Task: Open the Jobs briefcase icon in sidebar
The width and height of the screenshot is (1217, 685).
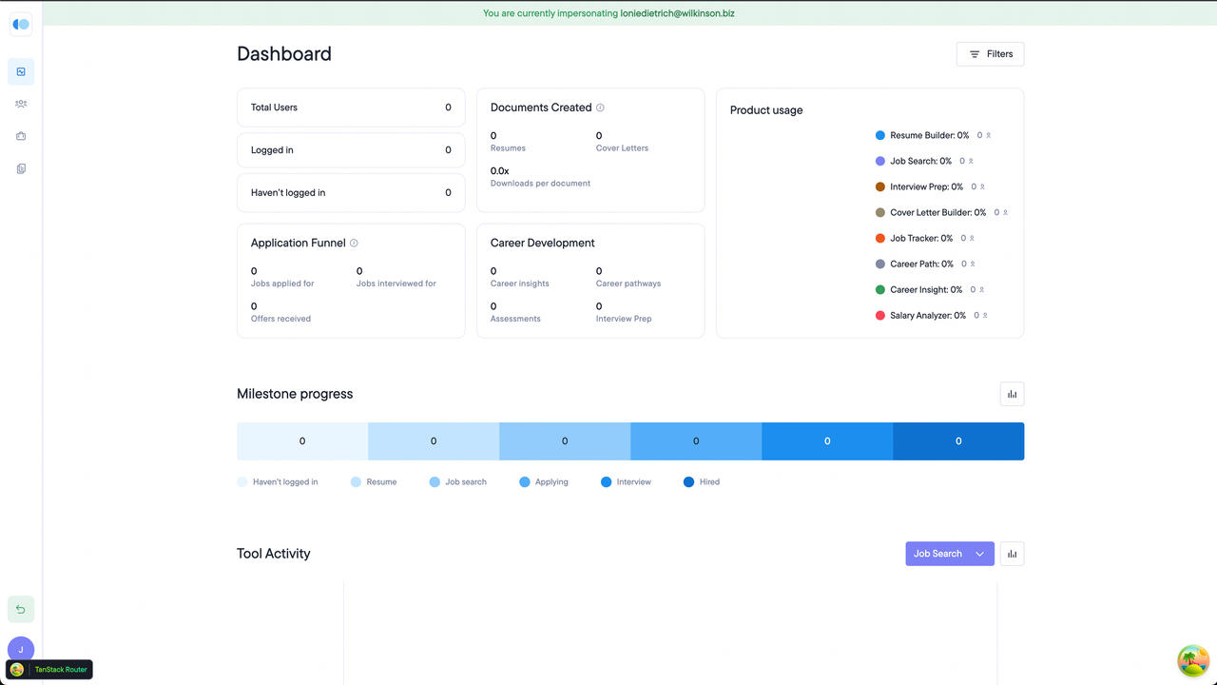Action: point(21,136)
